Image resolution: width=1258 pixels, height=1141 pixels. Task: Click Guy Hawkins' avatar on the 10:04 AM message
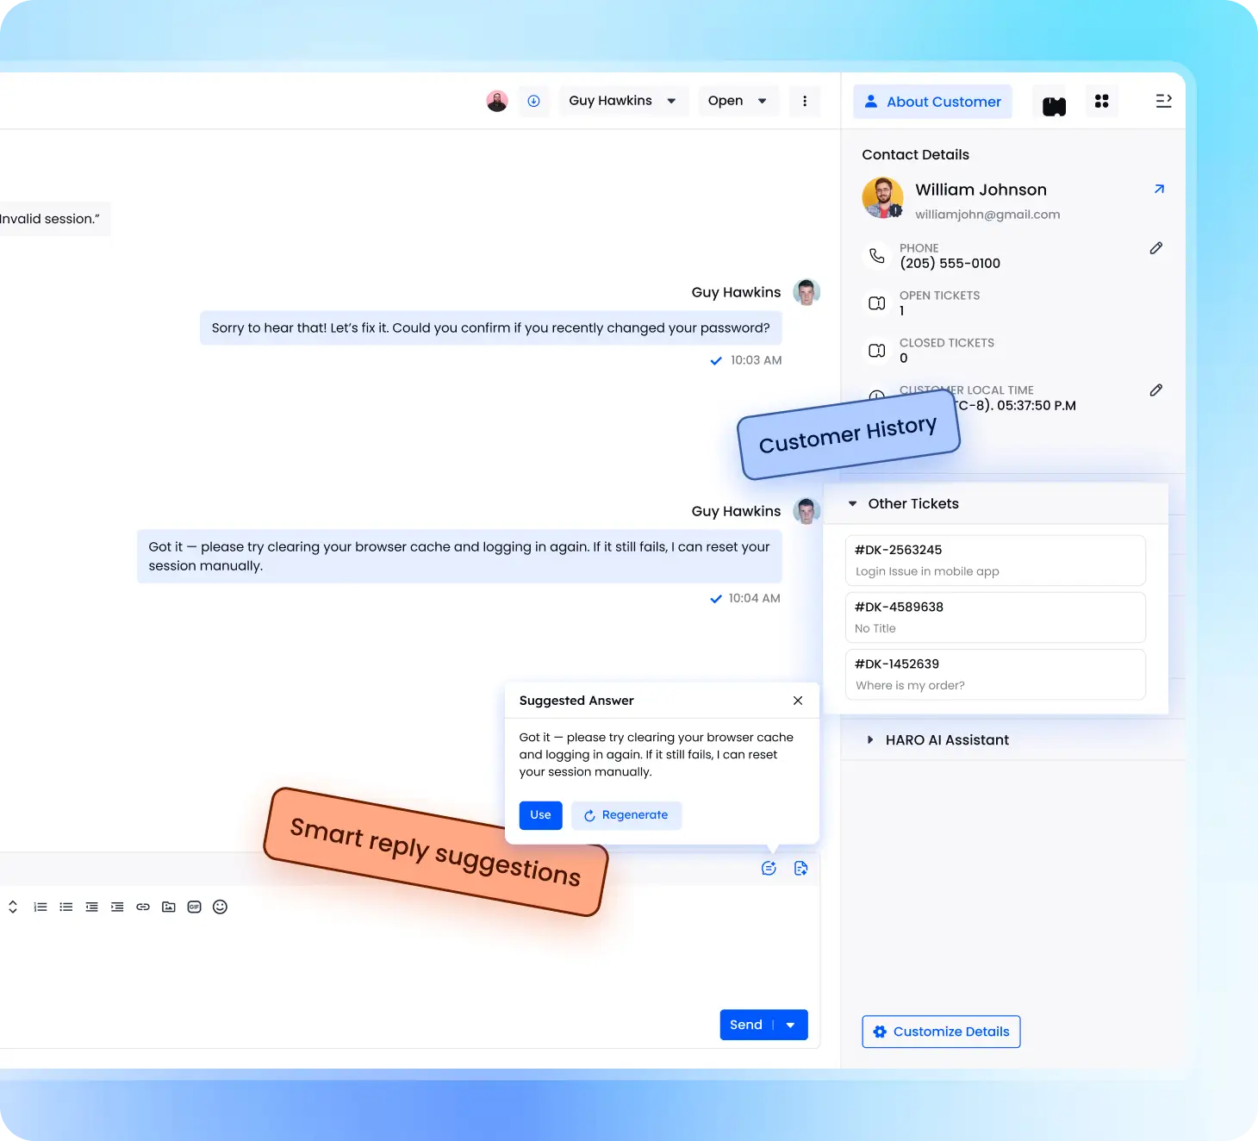pyautogui.click(x=806, y=511)
